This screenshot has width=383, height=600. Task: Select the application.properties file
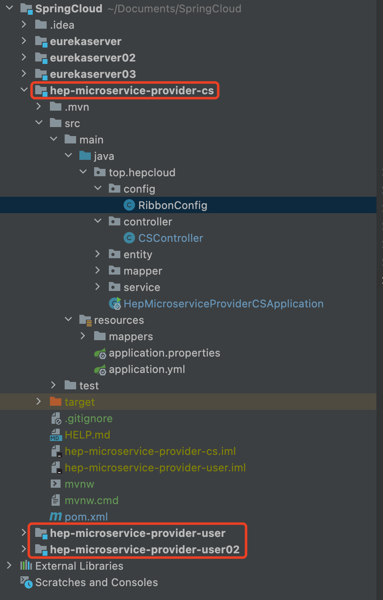[164, 353]
